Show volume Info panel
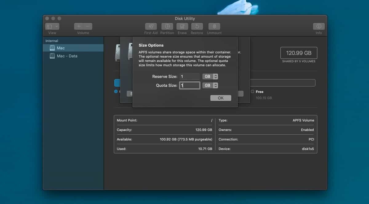The width and height of the screenshot is (369, 204). coord(319,27)
